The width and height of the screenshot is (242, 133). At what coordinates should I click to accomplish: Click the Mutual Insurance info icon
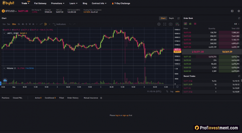(x=101, y=98)
